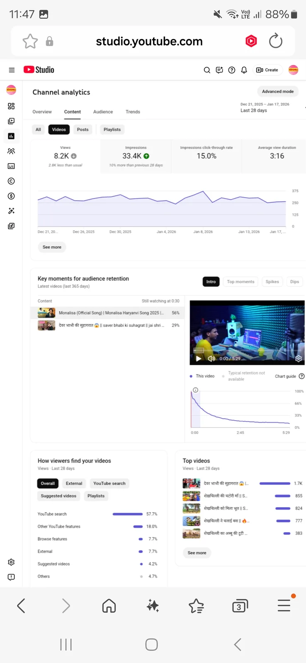This screenshot has height=663, width=306.
Task: Open the help question mark icon in header
Action: pos(232,70)
